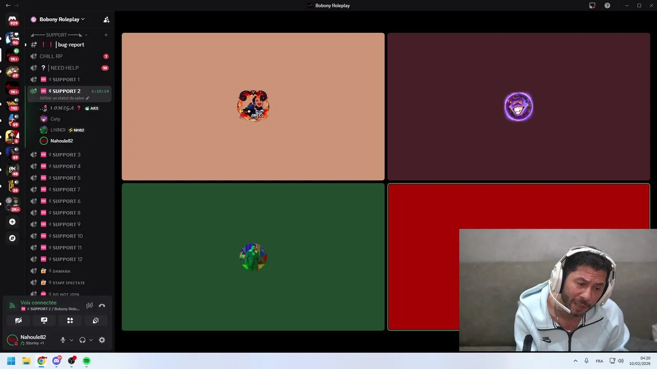Open server with 929 badge in sidebar

coord(12,19)
